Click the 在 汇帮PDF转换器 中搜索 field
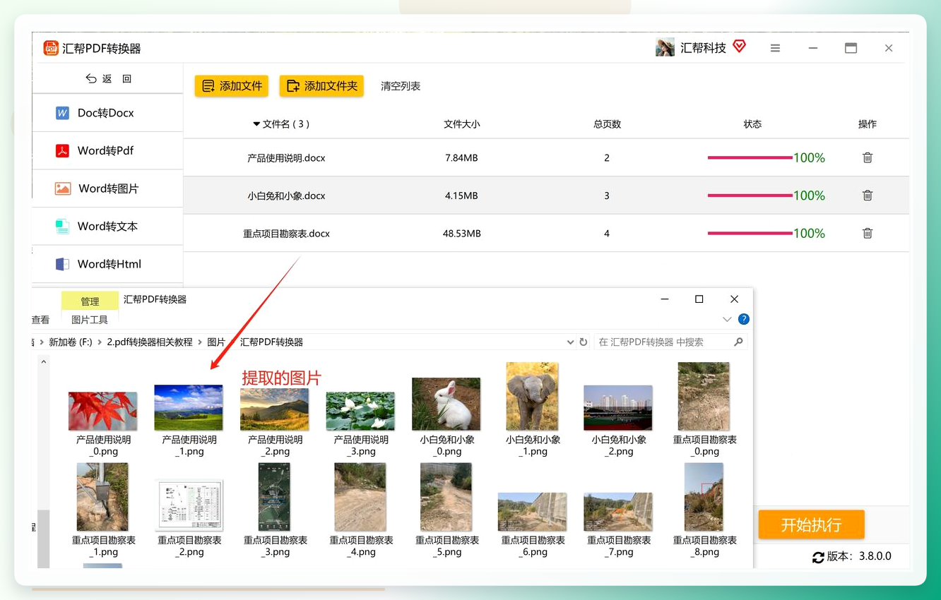The height and width of the screenshot is (600, 941). tap(670, 342)
